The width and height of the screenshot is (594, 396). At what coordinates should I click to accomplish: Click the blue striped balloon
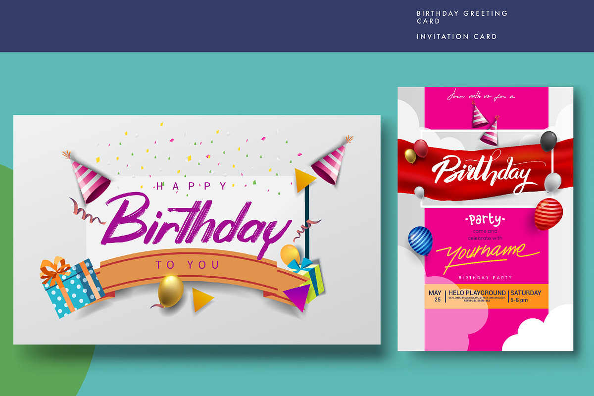[x=420, y=240]
